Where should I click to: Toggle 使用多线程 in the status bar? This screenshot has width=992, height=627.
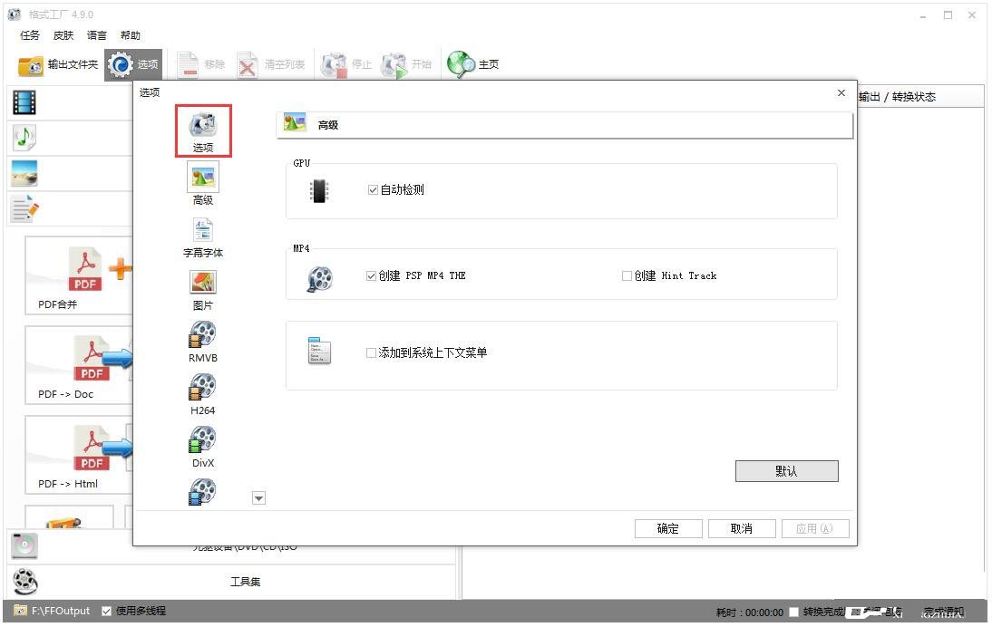tap(107, 611)
